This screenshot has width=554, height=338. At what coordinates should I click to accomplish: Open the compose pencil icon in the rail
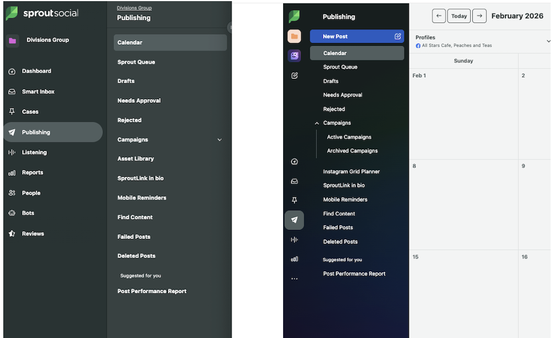[x=295, y=76]
